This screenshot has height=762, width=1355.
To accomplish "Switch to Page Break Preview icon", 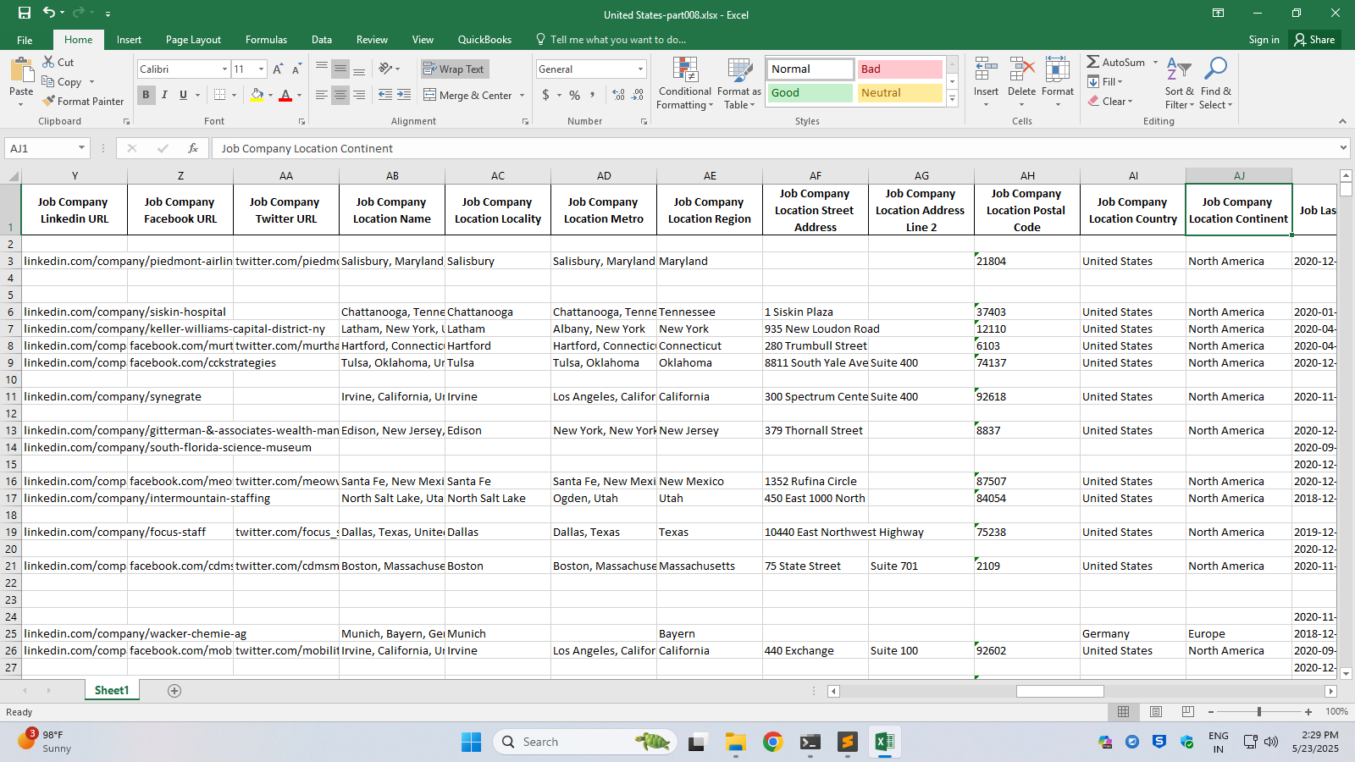I will coord(1188,712).
